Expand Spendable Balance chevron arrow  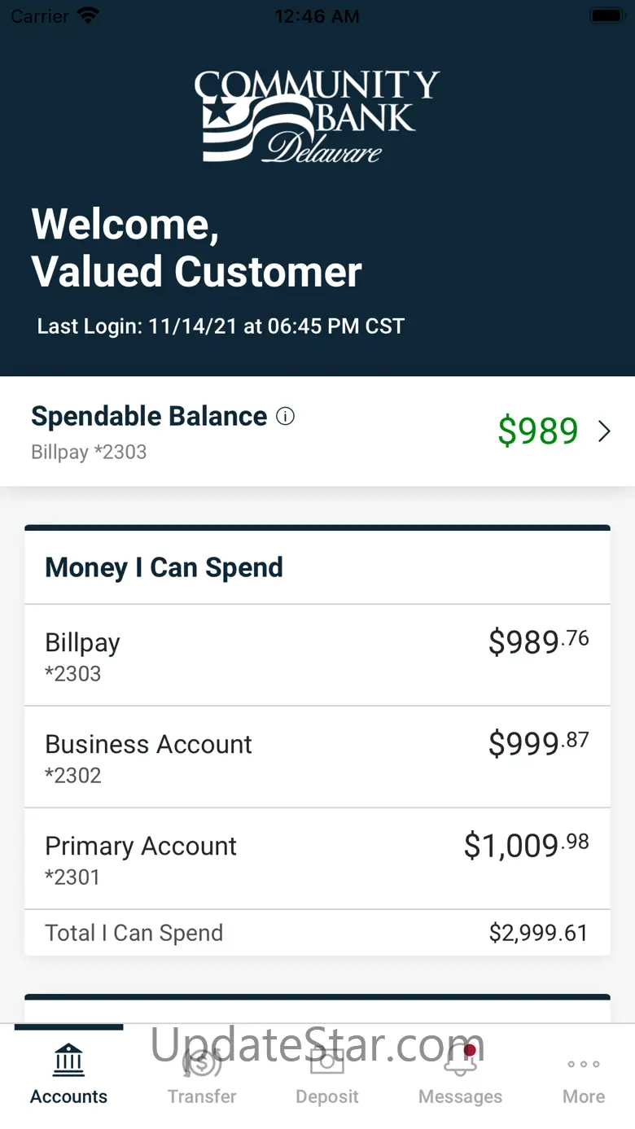(604, 431)
